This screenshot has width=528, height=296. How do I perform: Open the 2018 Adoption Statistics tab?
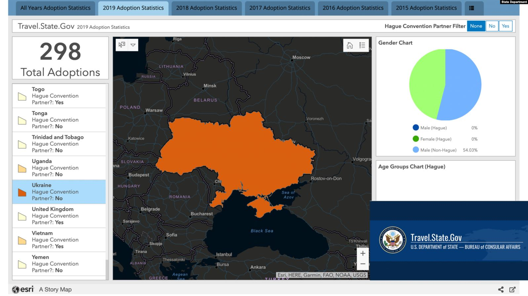coord(206,8)
